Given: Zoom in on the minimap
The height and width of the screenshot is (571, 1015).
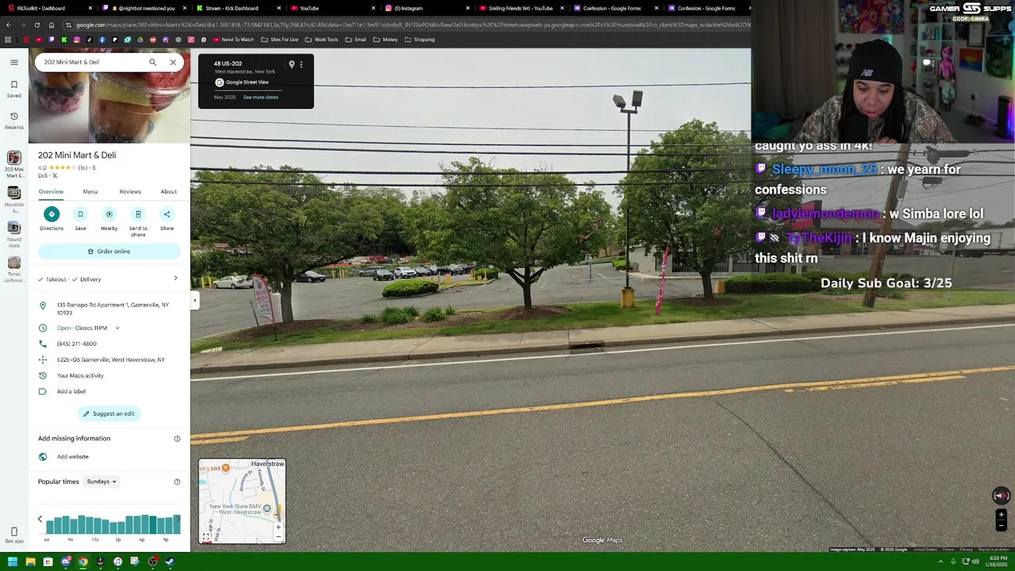Looking at the screenshot, I should tap(278, 527).
